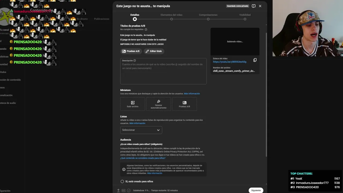Click the info icon in kids notice box
Viewport: 343px width, 193px height.
124,169
